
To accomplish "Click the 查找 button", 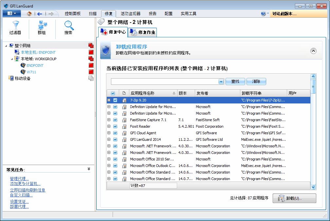I will tap(235, 82).
